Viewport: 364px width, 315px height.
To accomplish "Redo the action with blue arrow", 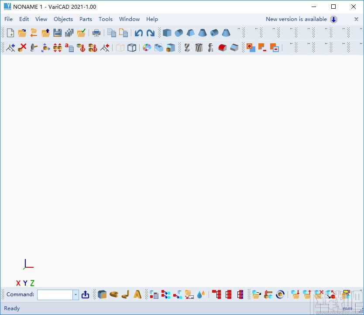I will pyautogui.click(x=151, y=33).
